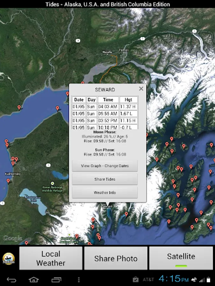Screen dimensions: 215x286
Task: Tap the Share Tides button
Action: (105, 179)
